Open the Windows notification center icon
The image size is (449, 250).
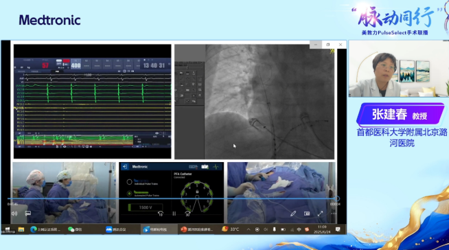[338, 229]
